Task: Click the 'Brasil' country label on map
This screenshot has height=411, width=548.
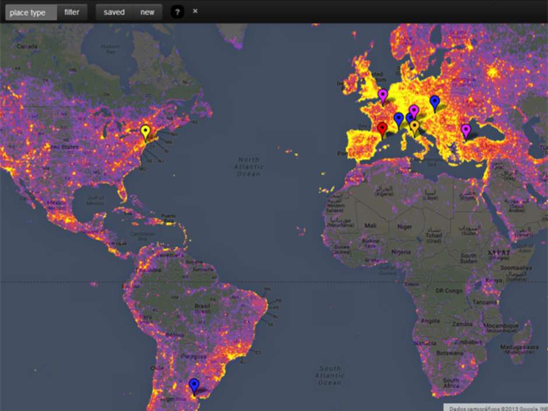Action: (x=203, y=305)
